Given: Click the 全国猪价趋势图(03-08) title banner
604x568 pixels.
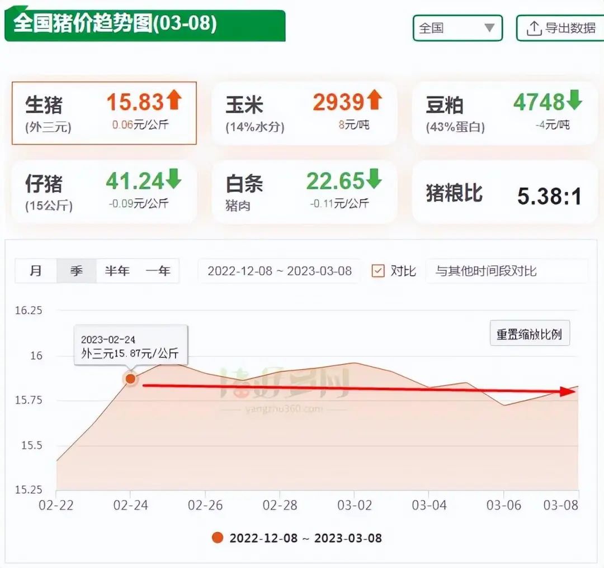Looking at the screenshot, I should pos(145,24).
